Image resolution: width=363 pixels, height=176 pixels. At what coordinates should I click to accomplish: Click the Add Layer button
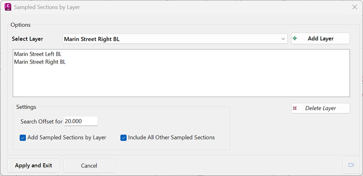(x=320, y=39)
